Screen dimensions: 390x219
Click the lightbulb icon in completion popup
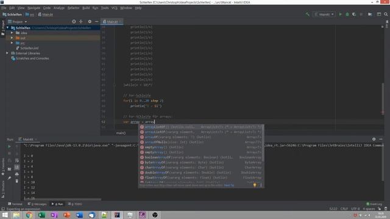[x=255, y=185]
